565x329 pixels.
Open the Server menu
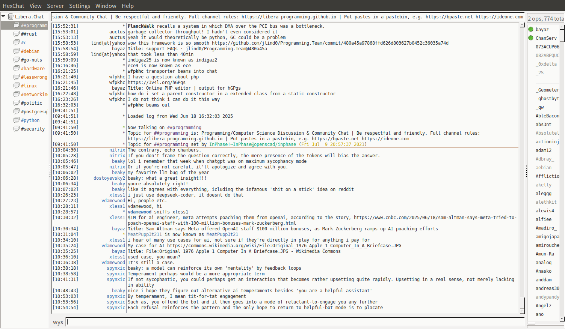(x=55, y=6)
